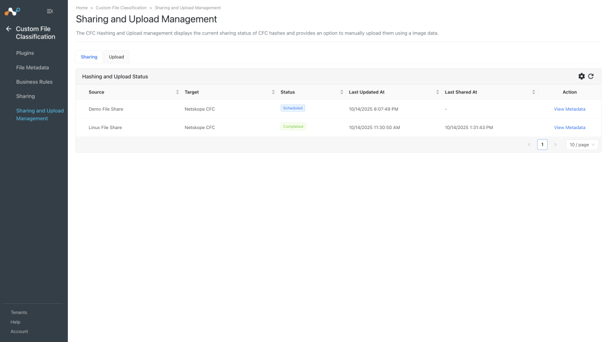The height and width of the screenshot is (342, 609).
Task: Sort by Source column arrows
Action: pyautogui.click(x=177, y=92)
